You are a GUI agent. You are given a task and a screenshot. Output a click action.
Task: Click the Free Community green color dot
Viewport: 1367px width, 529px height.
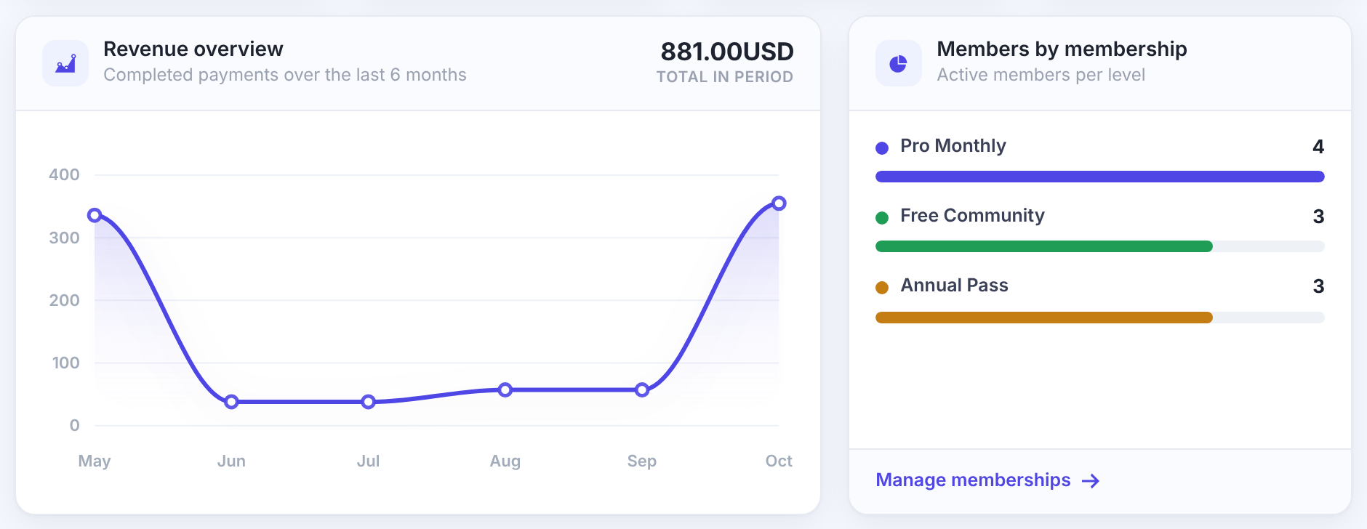[x=882, y=217]
